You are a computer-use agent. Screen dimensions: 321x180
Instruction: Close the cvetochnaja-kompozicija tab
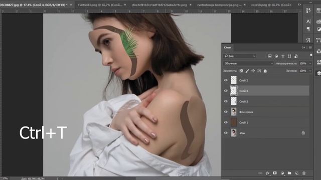coord(244,4)
